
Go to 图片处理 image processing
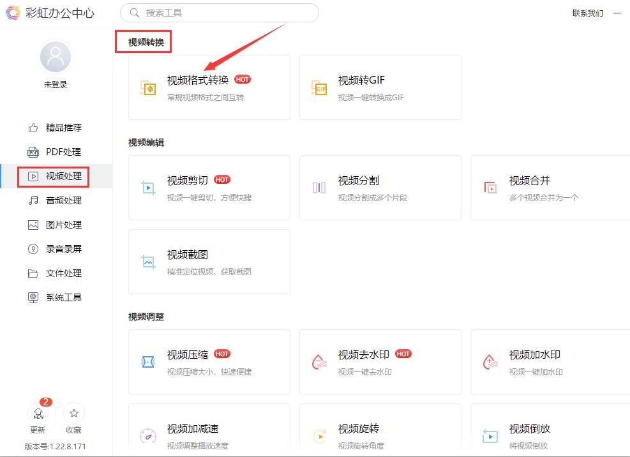pos(63,225)
